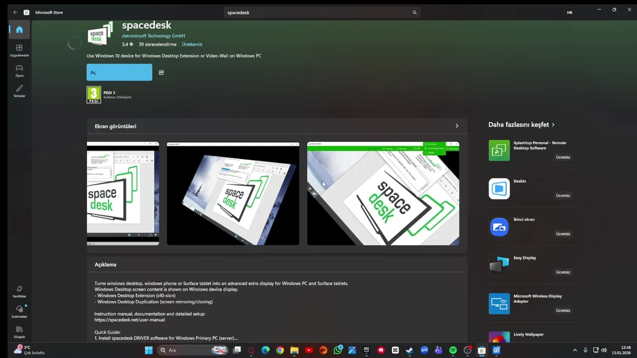Open the Lively Wallpaper app icon
This screenshot has height=358, width=637.
(x=499, y=337)
